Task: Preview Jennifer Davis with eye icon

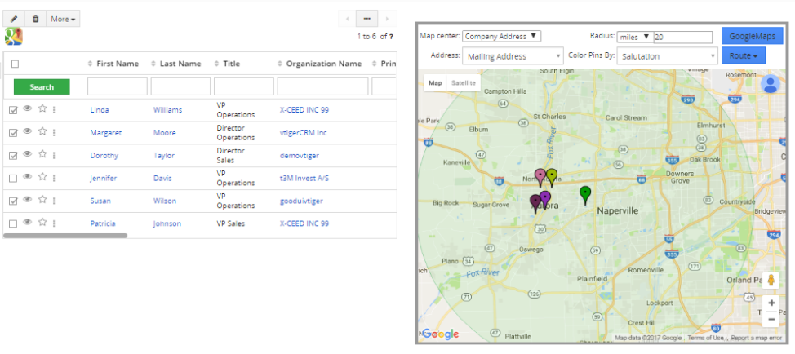Action: tap(28, 177)
